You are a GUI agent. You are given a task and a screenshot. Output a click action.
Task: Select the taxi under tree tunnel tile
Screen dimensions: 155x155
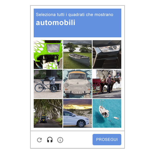(48, 113)
